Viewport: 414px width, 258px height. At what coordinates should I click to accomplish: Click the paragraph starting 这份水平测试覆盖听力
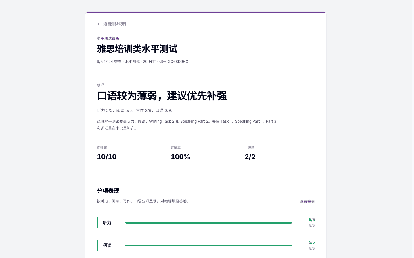point(187,125)
